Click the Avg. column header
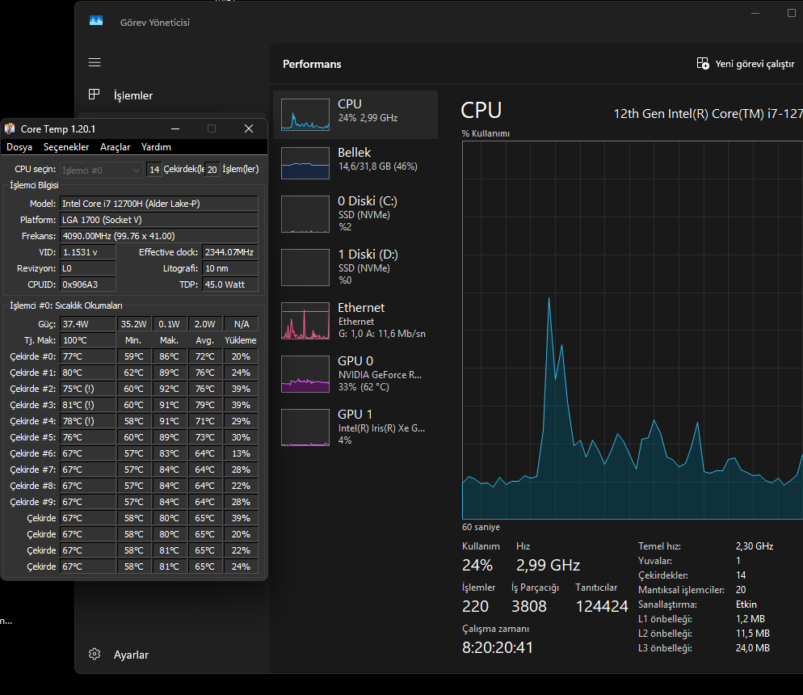The image size is (803, 695). (x=205, y=340)
